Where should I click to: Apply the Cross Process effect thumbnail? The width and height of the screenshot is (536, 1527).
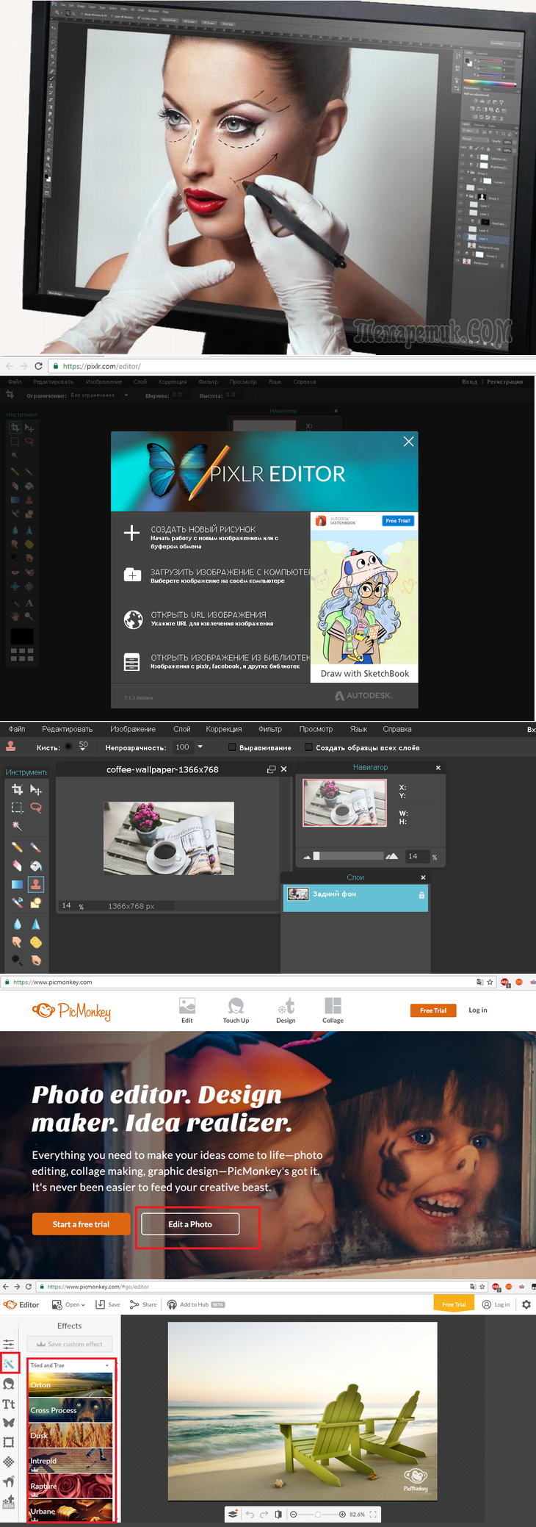[71, 1409]
